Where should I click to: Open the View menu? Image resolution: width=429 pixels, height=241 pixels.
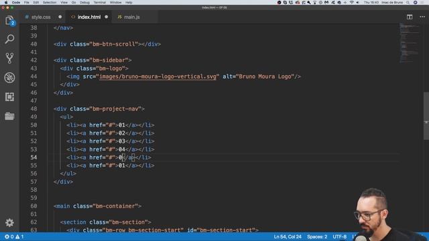pyautogui.click(x=64, y=3)
